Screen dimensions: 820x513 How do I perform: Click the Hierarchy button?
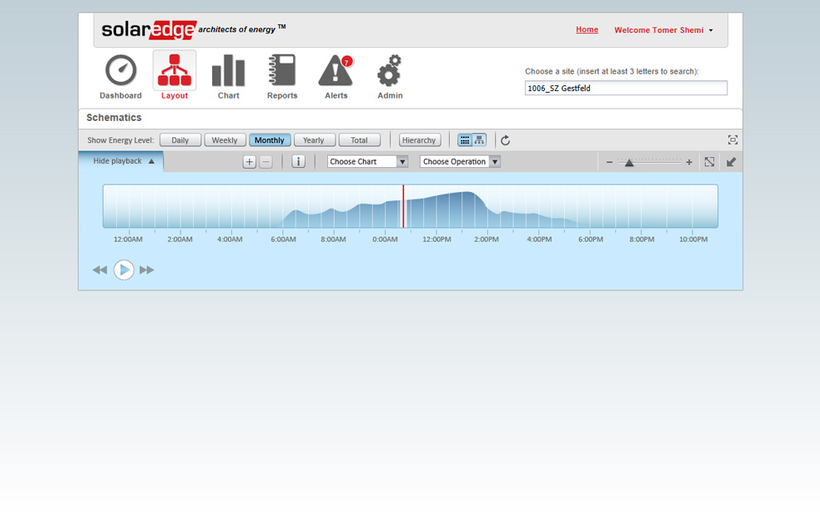[419, 141]
